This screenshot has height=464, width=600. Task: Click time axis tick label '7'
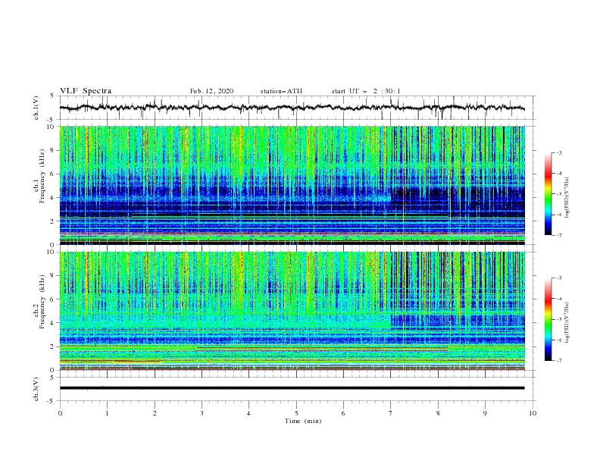click(391, 413)
